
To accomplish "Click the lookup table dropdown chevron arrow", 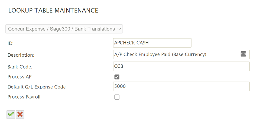I will [x=119, y=29].
